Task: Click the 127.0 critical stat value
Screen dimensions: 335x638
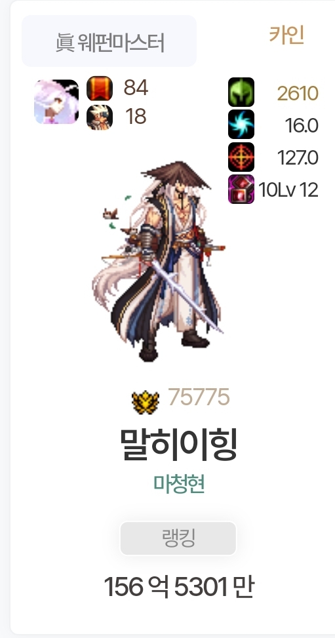Action: 298,158
